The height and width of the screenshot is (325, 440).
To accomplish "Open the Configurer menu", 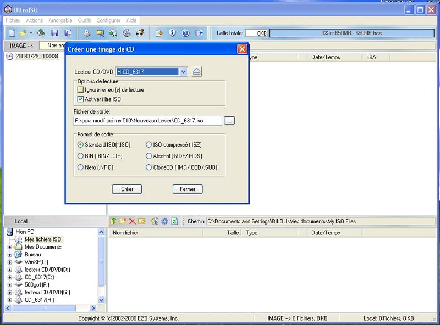I will click(x=108, y=20).
